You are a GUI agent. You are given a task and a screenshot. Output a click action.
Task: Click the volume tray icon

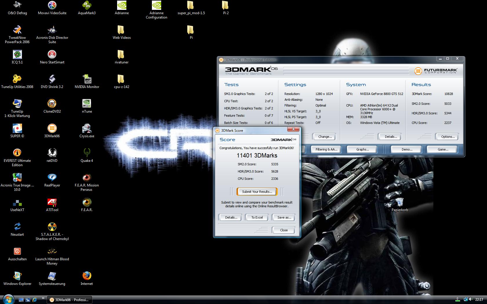(x=470, y=300)
